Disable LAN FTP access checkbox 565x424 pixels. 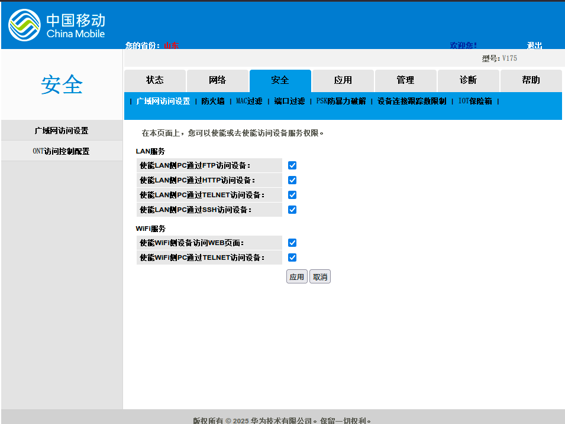[292, 165]
